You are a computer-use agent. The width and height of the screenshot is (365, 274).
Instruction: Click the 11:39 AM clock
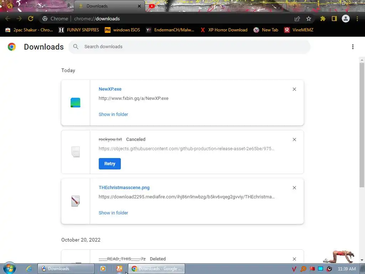pos(346,269)
